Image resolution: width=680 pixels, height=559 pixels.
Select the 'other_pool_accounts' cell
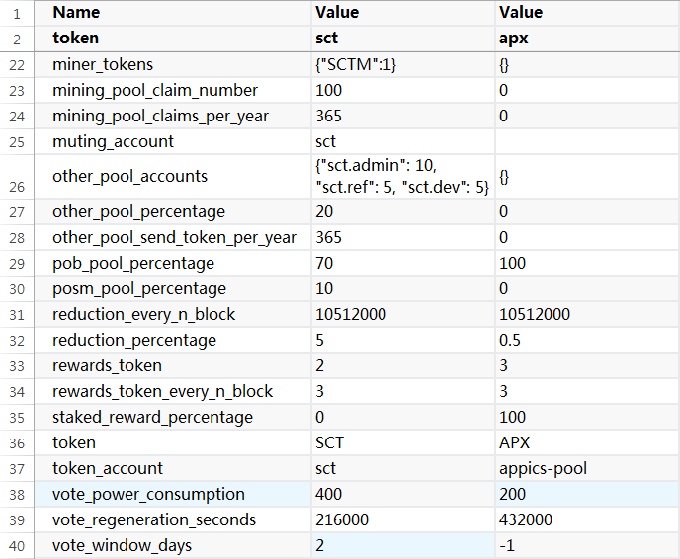[x=173, y=177]
